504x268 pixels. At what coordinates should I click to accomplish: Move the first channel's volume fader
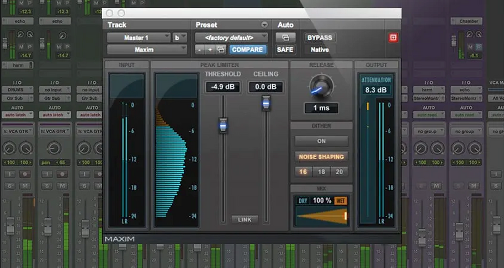[x=10, y=225]
